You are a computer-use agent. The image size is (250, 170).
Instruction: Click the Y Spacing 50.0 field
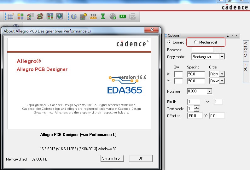(x=196, y=81)
